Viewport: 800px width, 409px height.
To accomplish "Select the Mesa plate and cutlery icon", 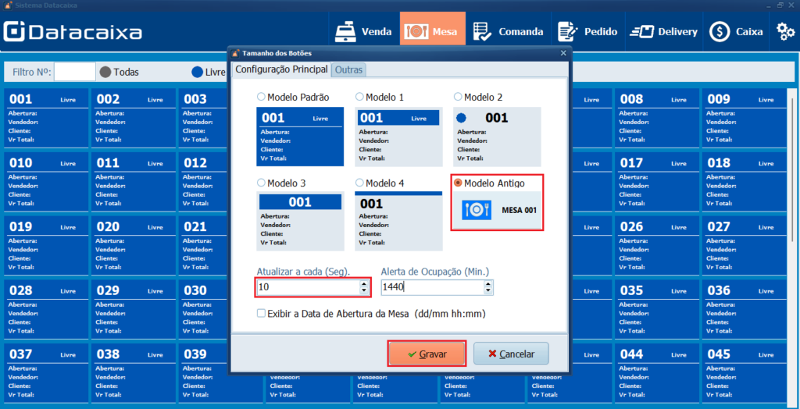I will 416,32.
